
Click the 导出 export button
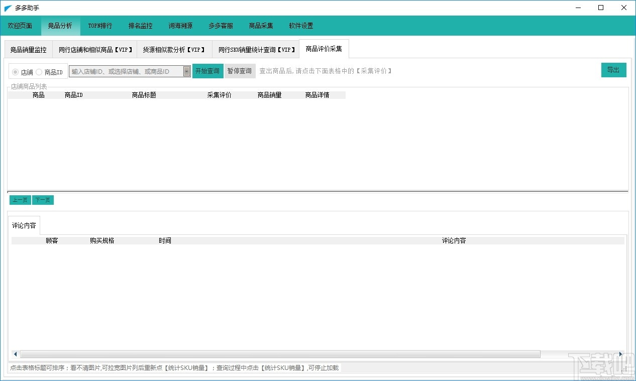coord(613,70)
